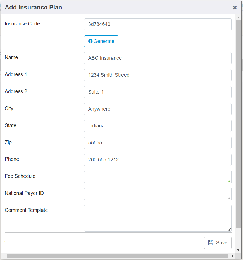
Task: Save the insurance plan
Action: [218, 243]
